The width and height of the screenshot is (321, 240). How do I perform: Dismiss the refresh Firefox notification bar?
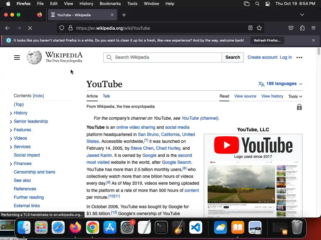tap(313, 40)
